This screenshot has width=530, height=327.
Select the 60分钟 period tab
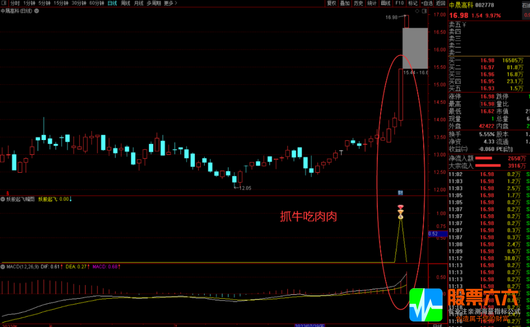97,3
